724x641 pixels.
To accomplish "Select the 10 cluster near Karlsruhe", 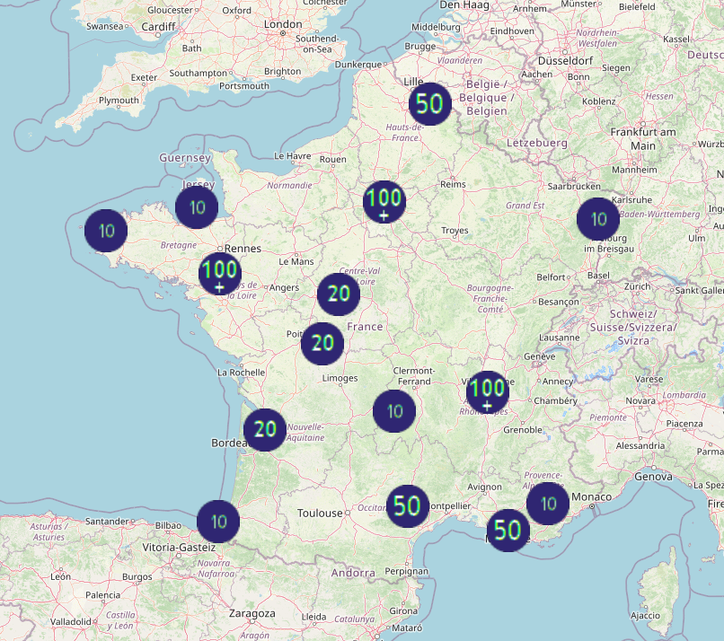I will [x=598, y=219].
